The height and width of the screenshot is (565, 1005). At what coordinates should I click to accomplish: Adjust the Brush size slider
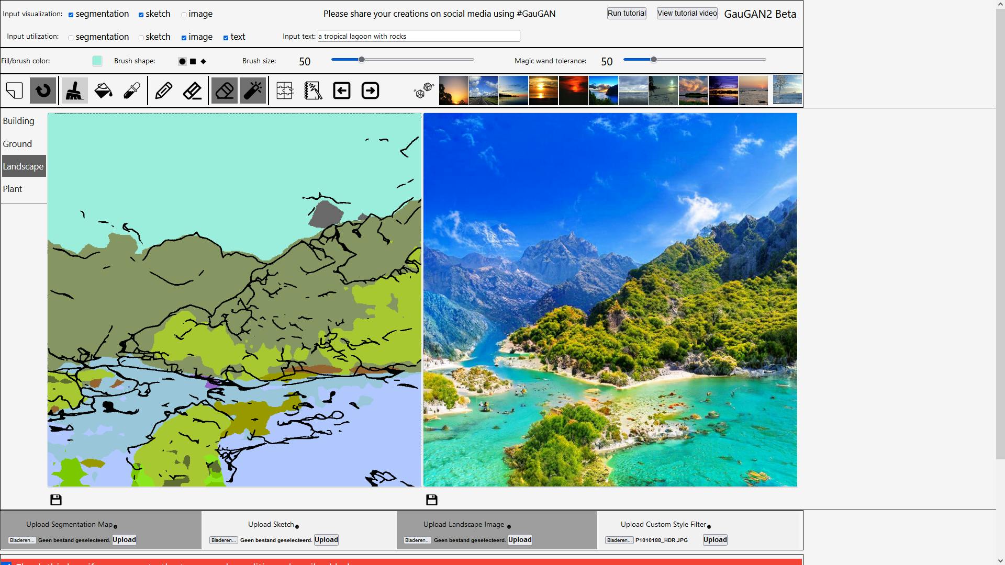pyautogui.click(x=361, y=60)
